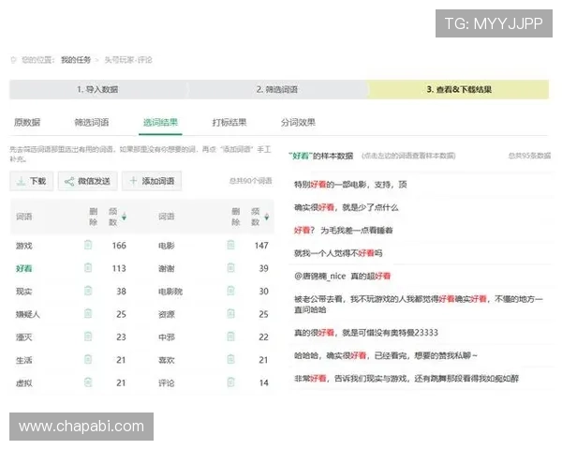Select the word 生活 in the table
Screen dimensions: 562x450
tap(24, 360)
